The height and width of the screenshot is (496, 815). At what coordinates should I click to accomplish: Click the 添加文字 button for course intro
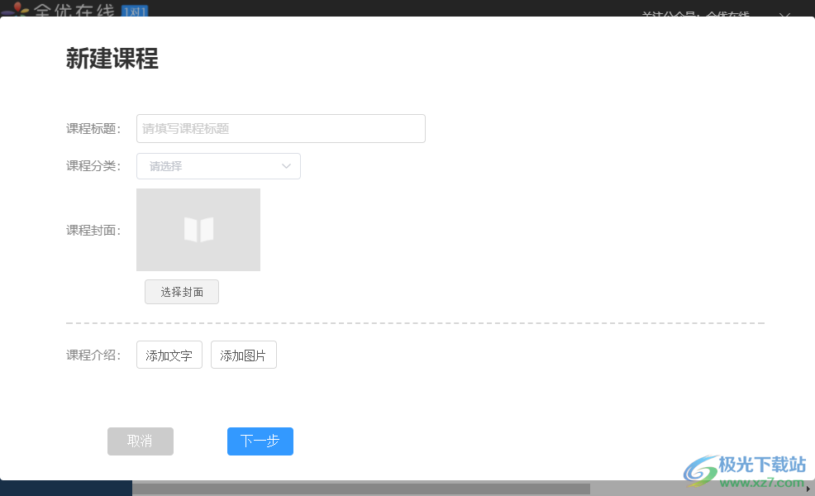coord(169,355)
